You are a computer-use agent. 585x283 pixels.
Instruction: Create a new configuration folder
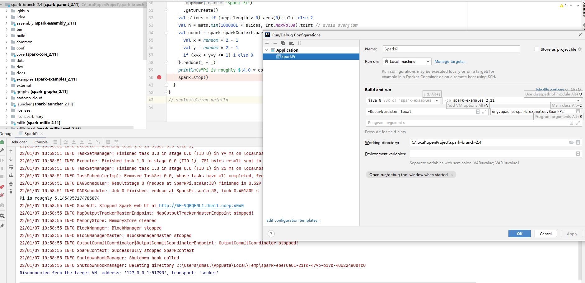pos(291,43)
